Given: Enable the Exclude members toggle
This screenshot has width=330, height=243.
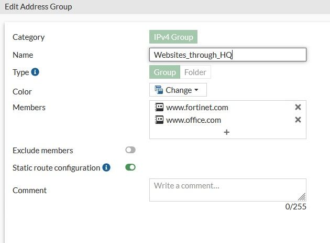Looking at the screenshot, I should point(130,150).
